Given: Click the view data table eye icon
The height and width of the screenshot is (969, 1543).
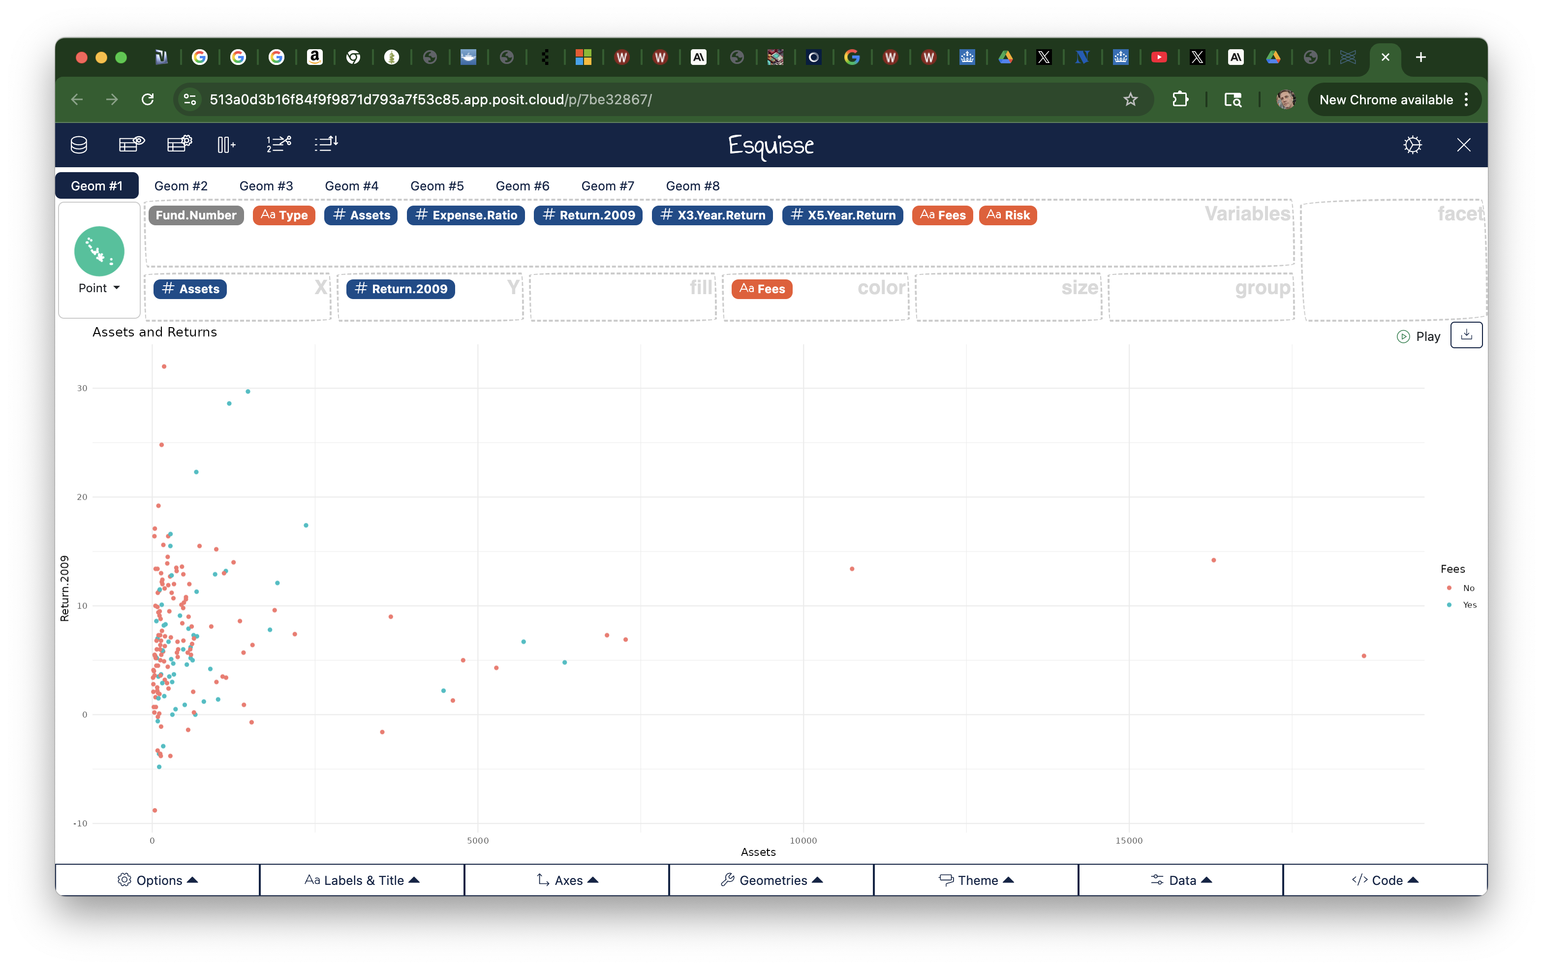Looking at the screenshot, I should point(131,144).
